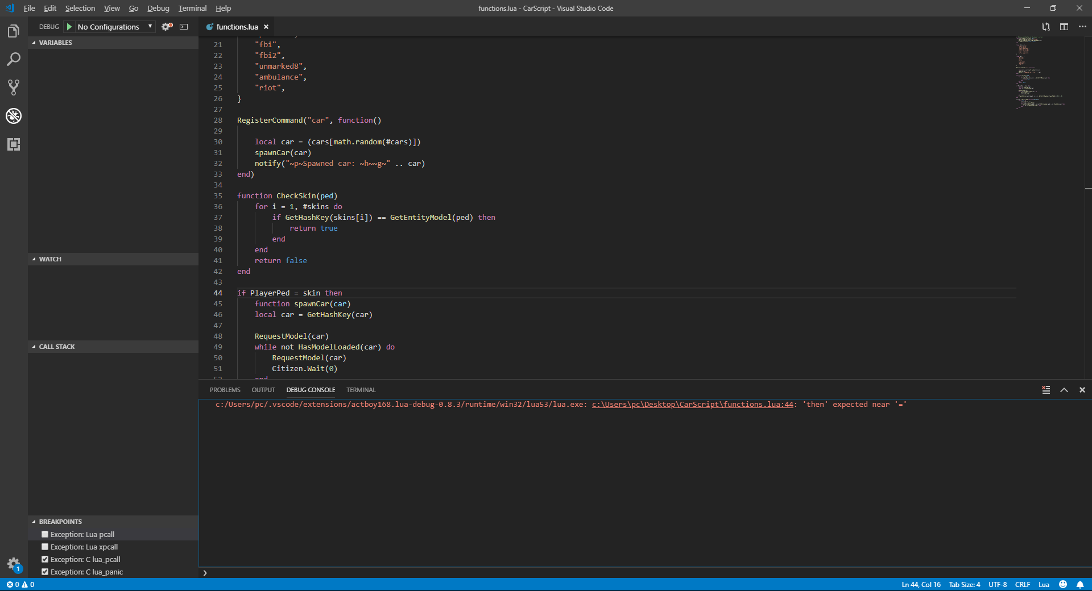Viewport: 1092px width, 591px height.
Task: Switch to the PROBLEMS panel tab
Action: pyautogui.click(x=225, y=390)
